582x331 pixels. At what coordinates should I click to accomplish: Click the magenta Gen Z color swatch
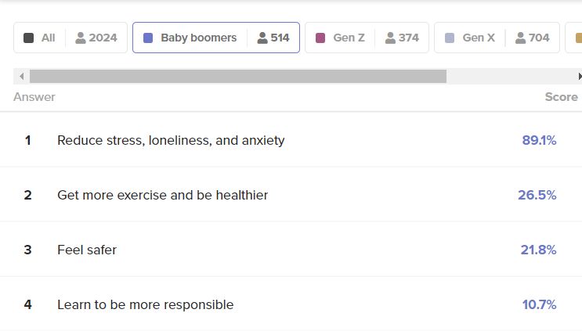(x=320, y=38)
